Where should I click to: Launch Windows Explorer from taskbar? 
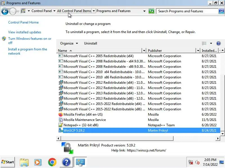(24, 162)
